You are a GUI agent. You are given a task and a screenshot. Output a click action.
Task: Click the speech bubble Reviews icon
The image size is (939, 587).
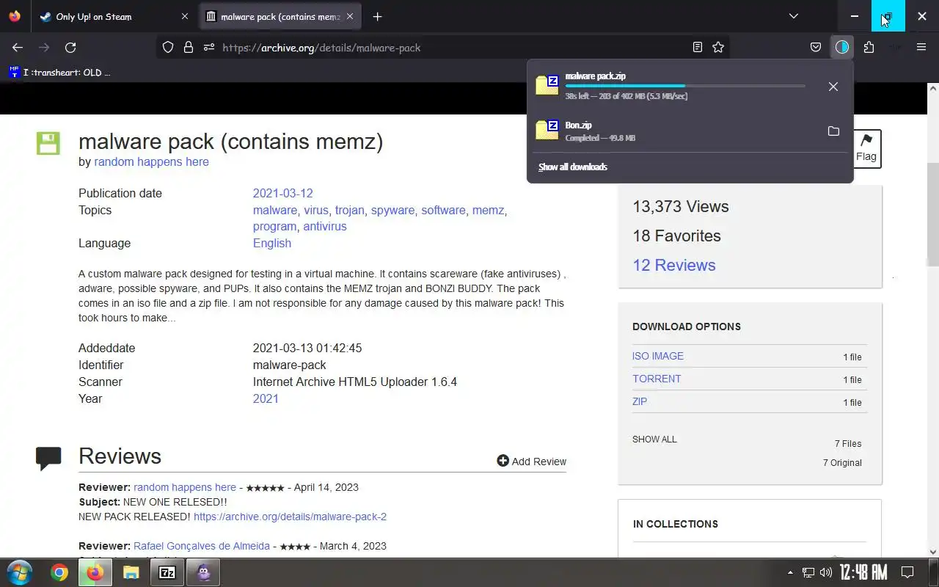click(48, 458)
